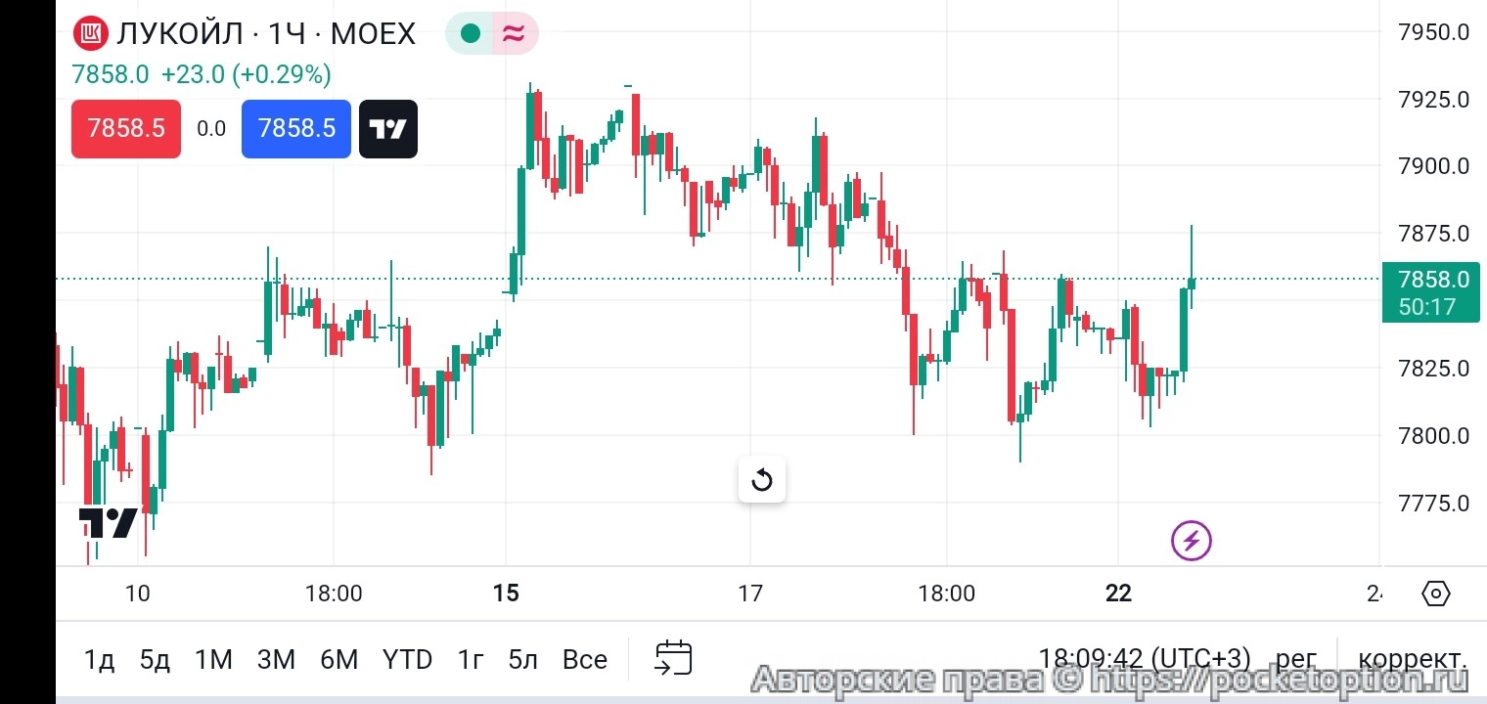Reset chart view with the circular arrow

(x=761, y=480)
